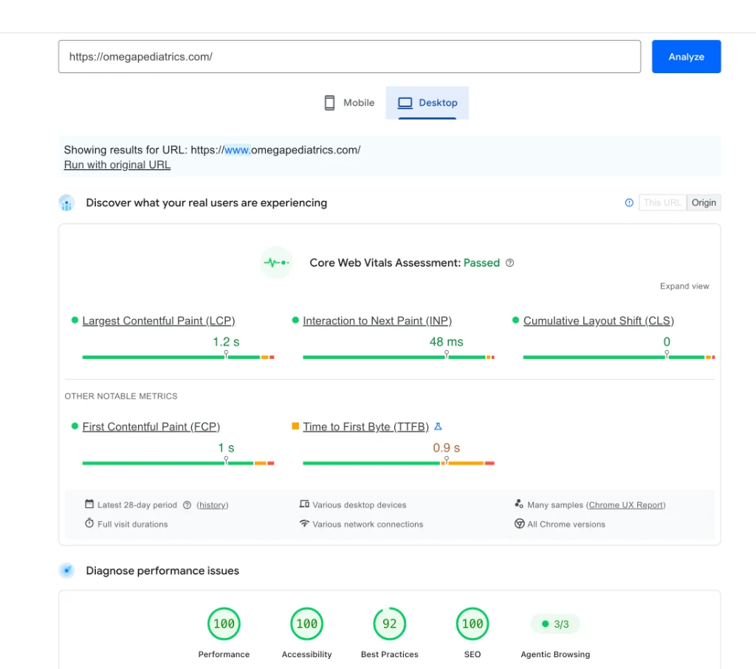Image resolution: width=756 pixels, height=669 pixels.
Task: Click the calendar icon beside Latest 28-day period
Action: coord(89,504)
